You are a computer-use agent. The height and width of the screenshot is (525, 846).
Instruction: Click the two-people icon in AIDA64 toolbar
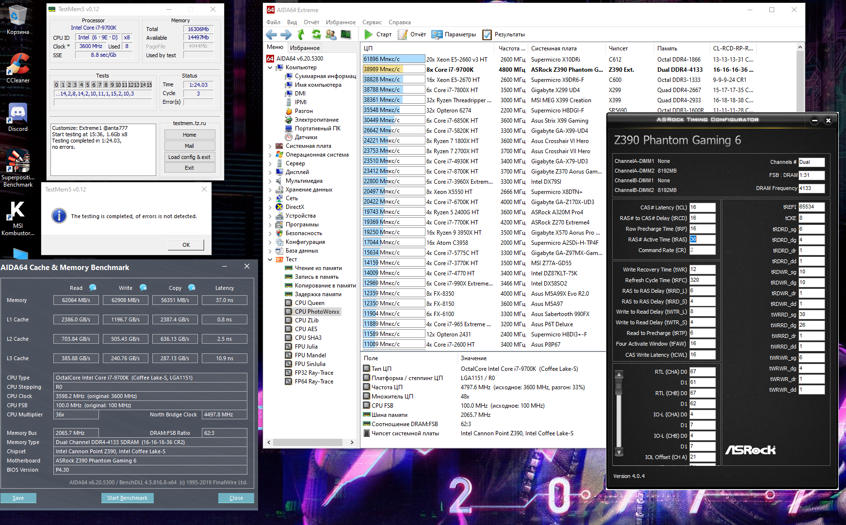pyautogui.click(x=331, y=34)
